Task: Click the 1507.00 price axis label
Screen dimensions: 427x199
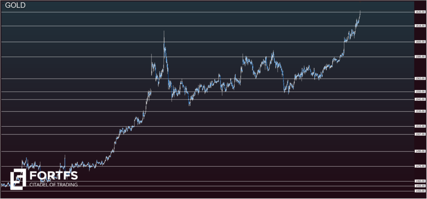Action: tap(419, 134)
